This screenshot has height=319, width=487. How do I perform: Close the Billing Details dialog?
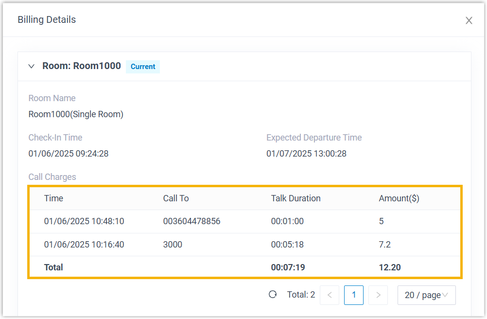469,20
